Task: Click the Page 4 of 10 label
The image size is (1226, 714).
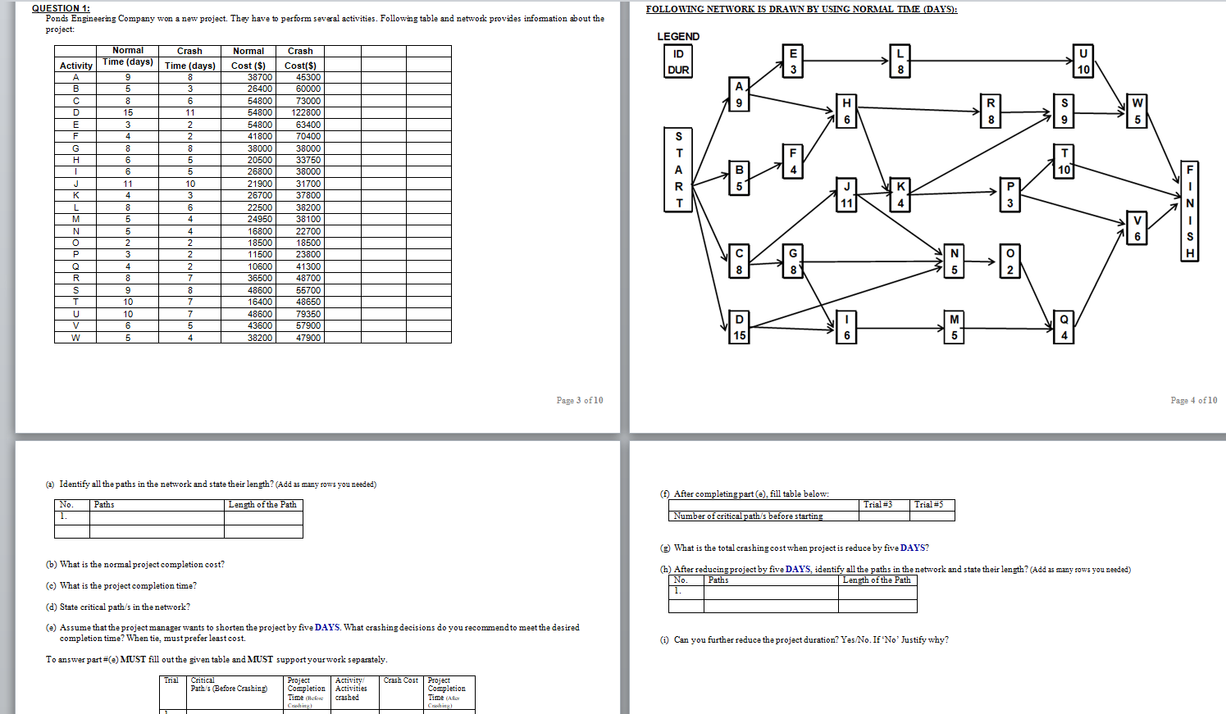Action: coord(1196,401)
